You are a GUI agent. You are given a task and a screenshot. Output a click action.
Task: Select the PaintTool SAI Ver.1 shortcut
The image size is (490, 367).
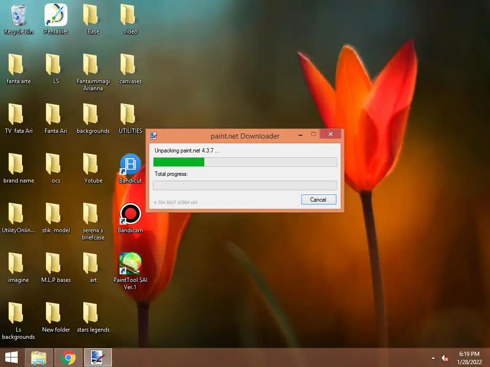point(130,271)
